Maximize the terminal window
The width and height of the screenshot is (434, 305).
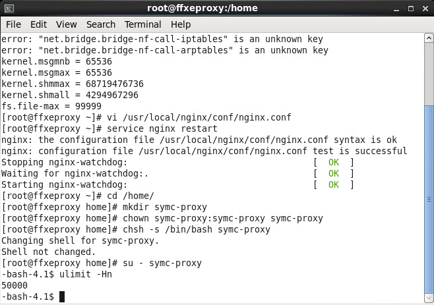click(408, 8)
